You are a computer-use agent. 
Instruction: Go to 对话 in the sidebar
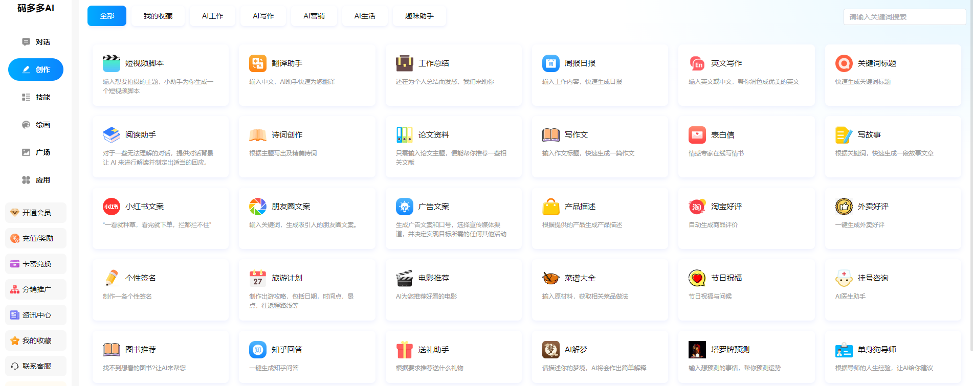click(36, 42)
